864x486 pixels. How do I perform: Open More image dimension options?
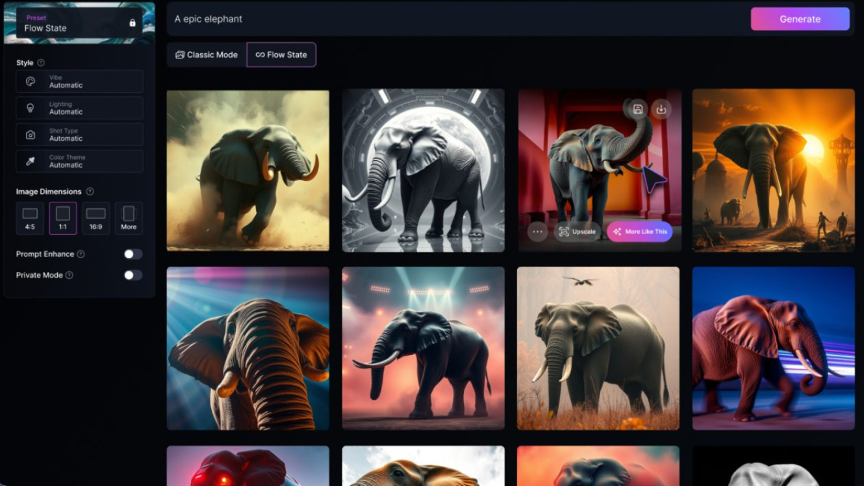[129, 218]
